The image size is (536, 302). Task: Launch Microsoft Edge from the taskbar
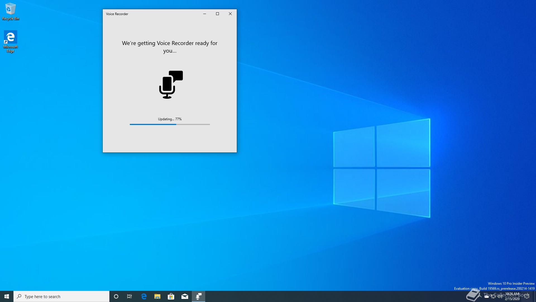click(144, 296)
